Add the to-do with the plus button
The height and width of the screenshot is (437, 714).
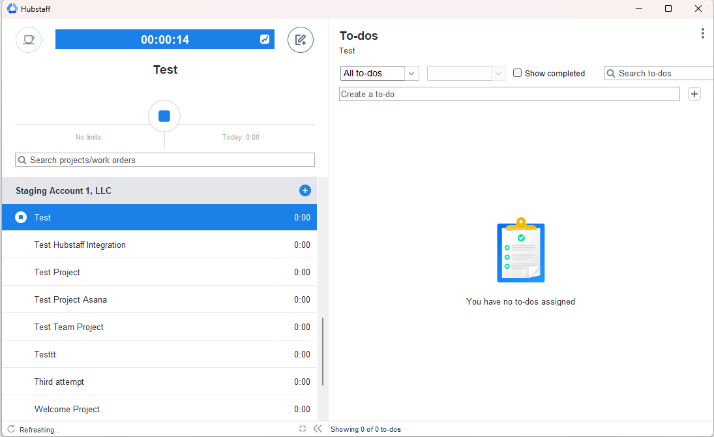694,94
